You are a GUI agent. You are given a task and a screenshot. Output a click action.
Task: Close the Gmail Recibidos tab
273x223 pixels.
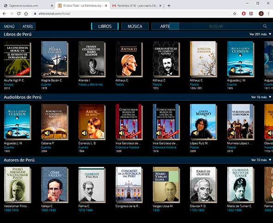(x=160, y=6)
